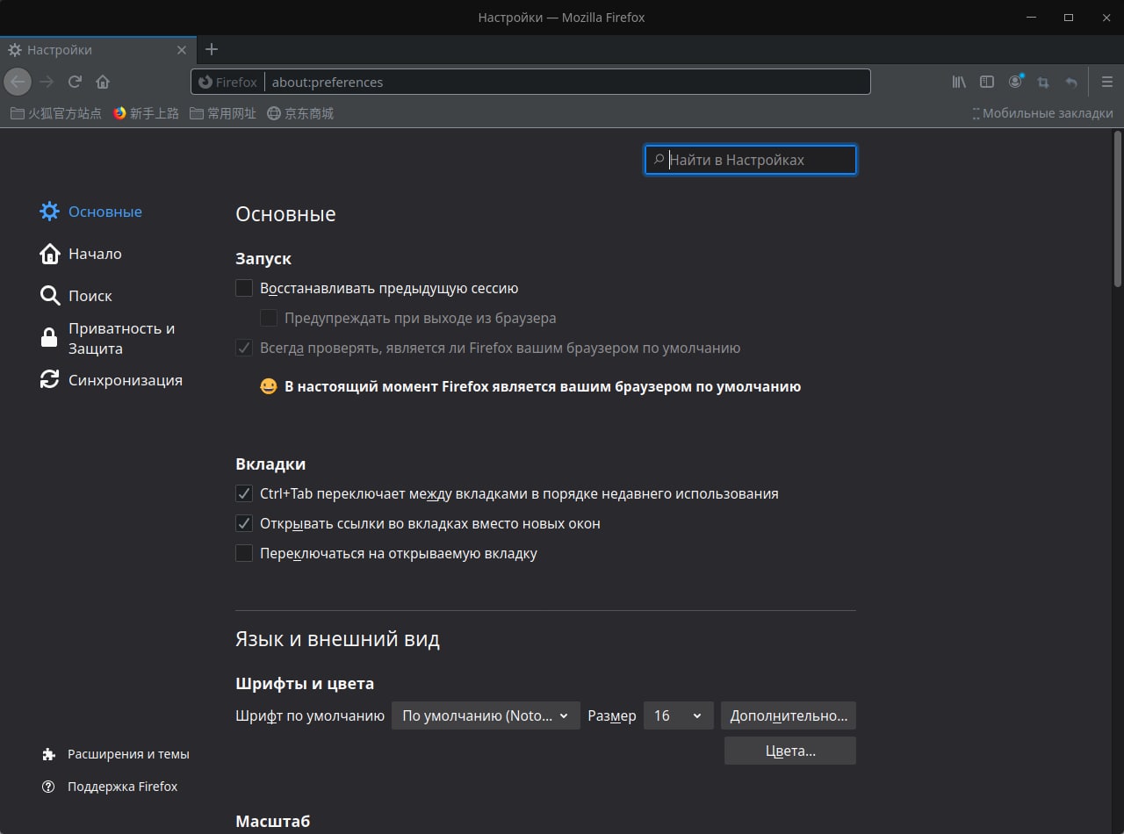Click the forward navigation arrow

pos(47,82)
